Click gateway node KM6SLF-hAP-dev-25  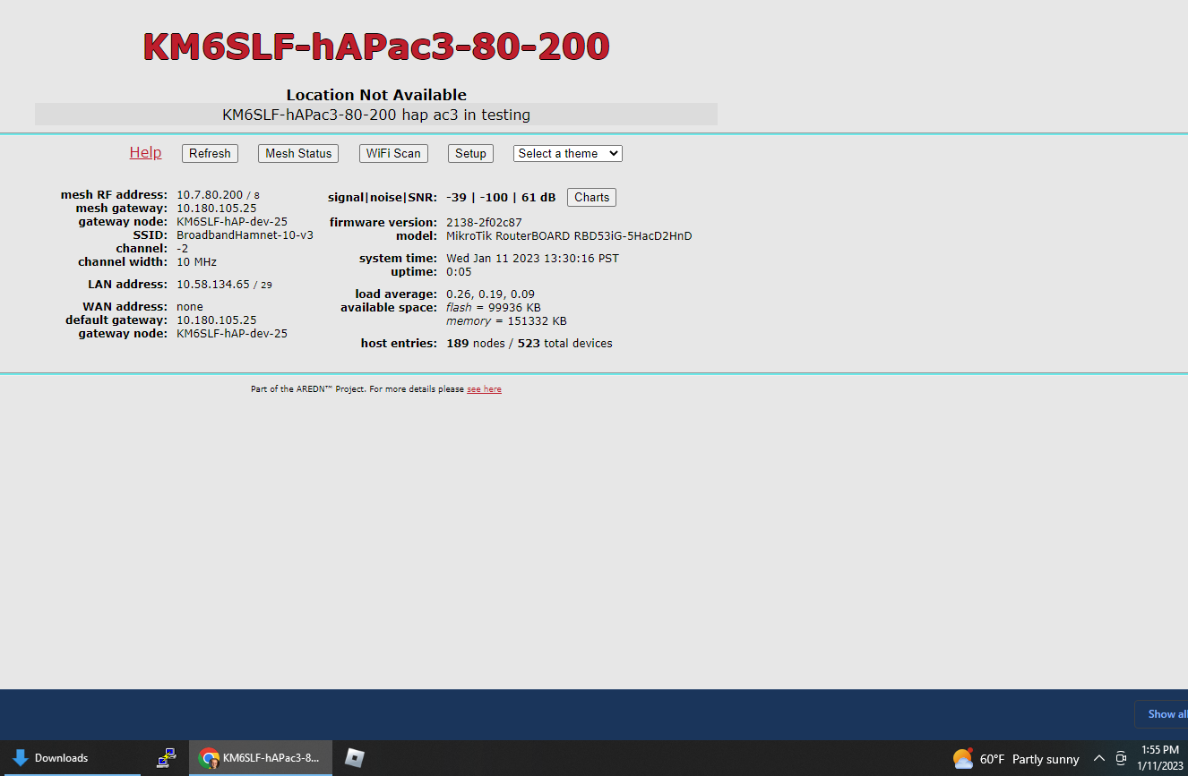232,221
